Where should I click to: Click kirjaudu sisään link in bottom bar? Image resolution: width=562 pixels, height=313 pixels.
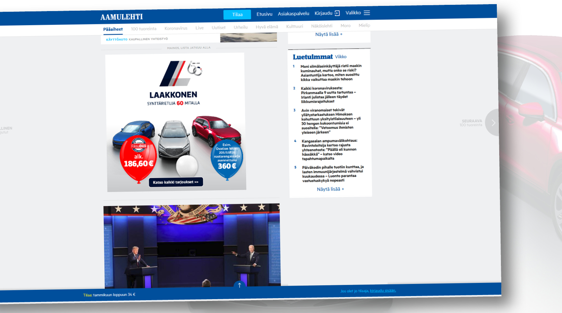click(383, 290)
